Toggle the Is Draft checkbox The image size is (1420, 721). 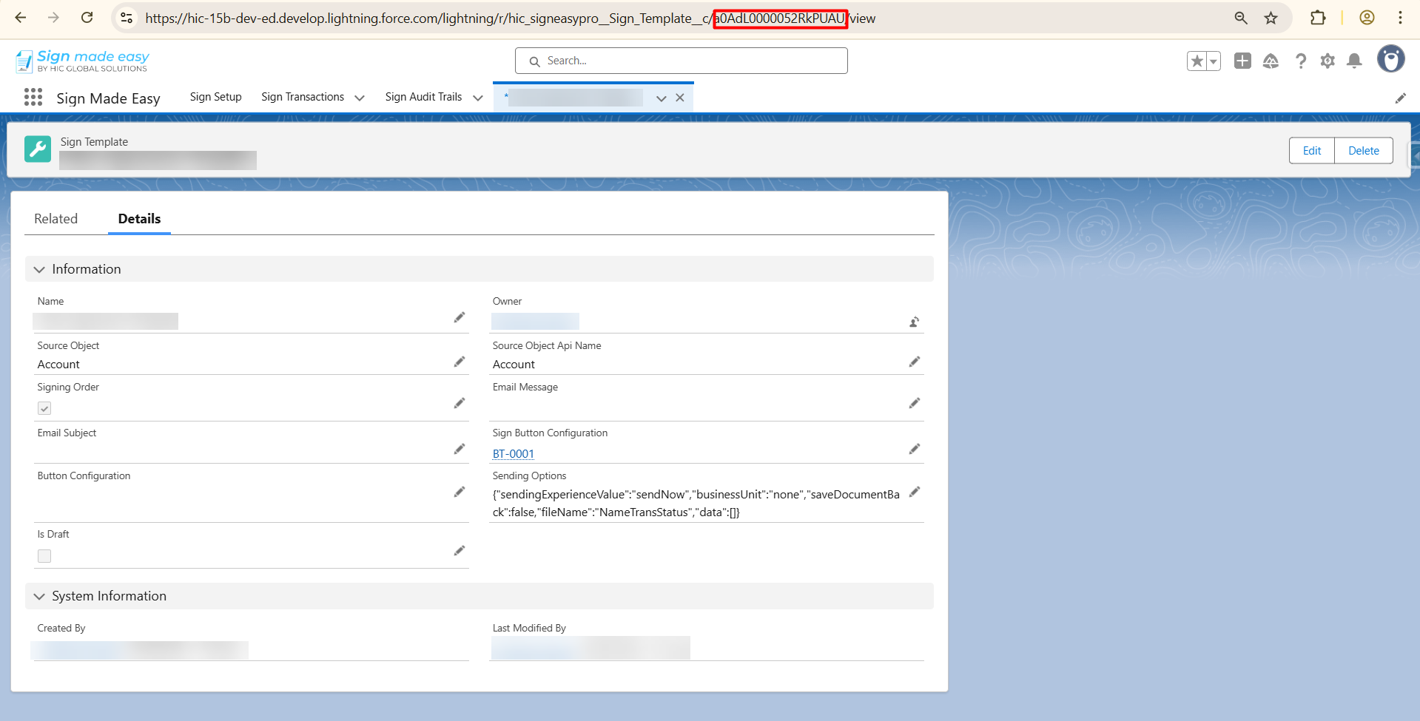pos(44,556)
